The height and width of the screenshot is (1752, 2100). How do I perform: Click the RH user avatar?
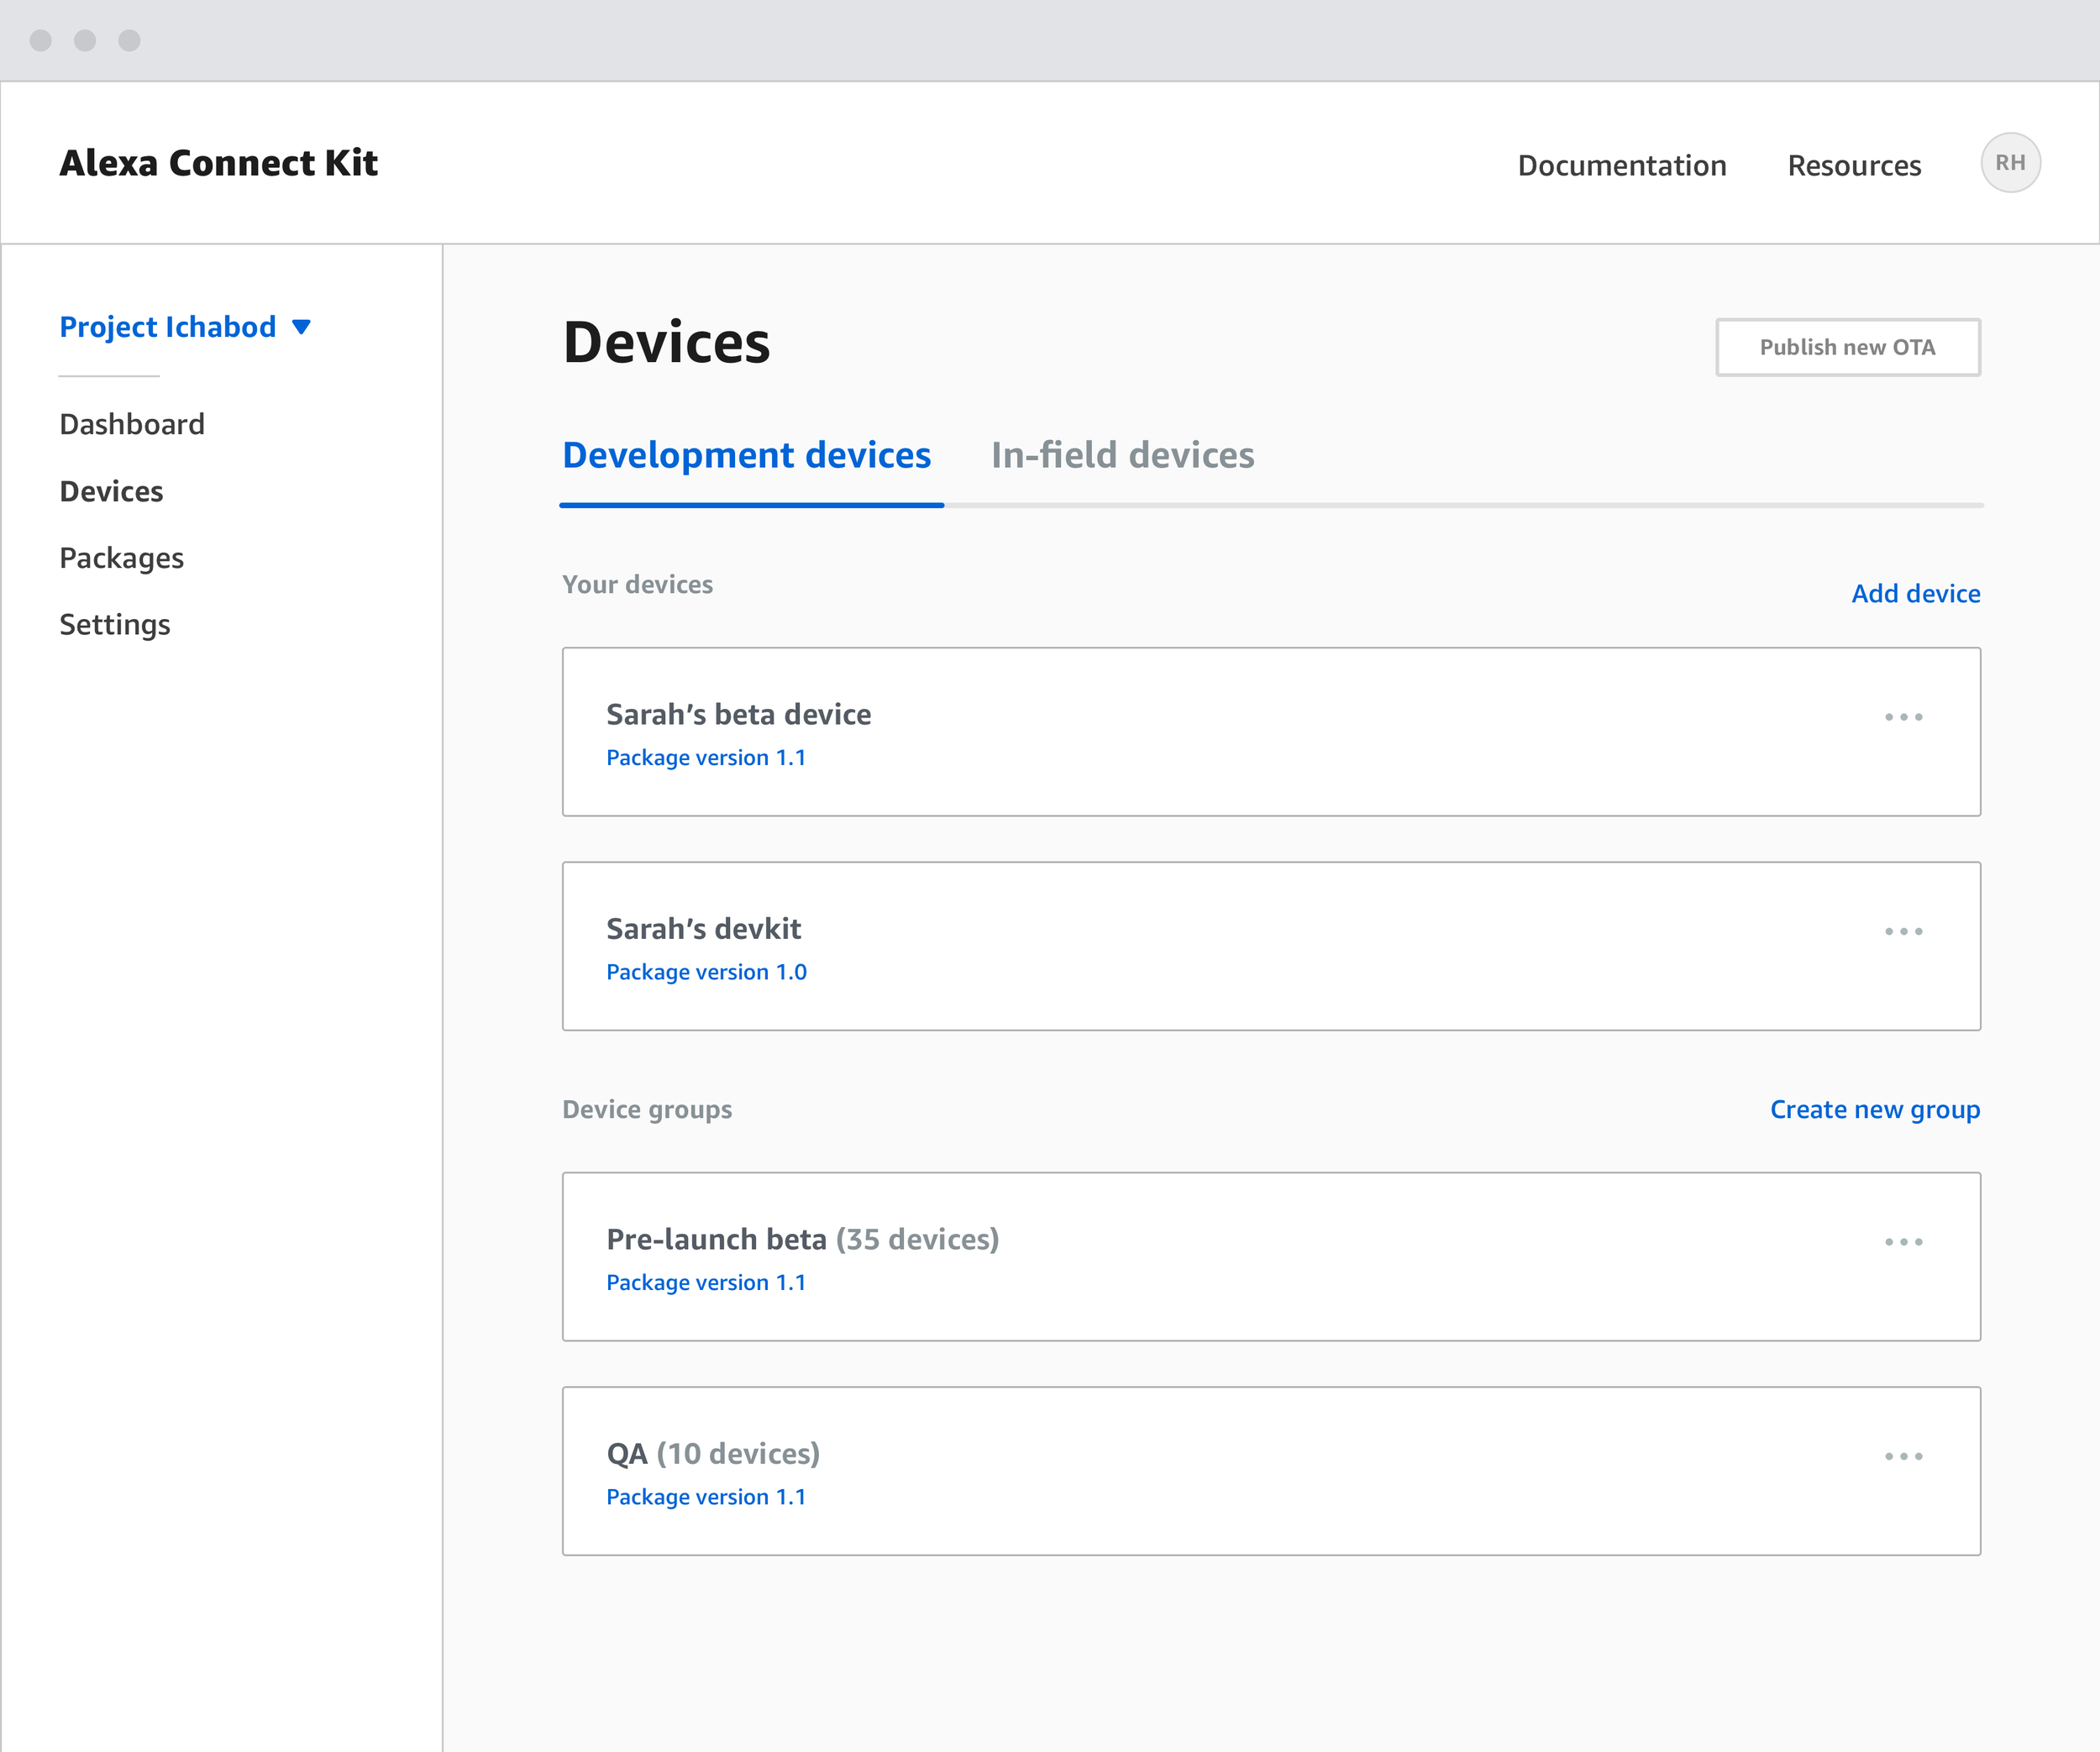[x=2010, y=163]
